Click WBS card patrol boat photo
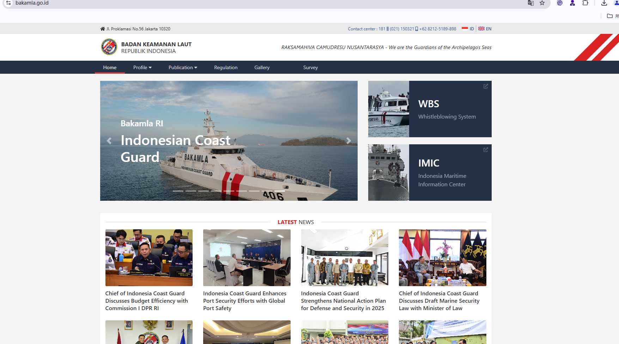619x344 pixels. pos(389,109)
